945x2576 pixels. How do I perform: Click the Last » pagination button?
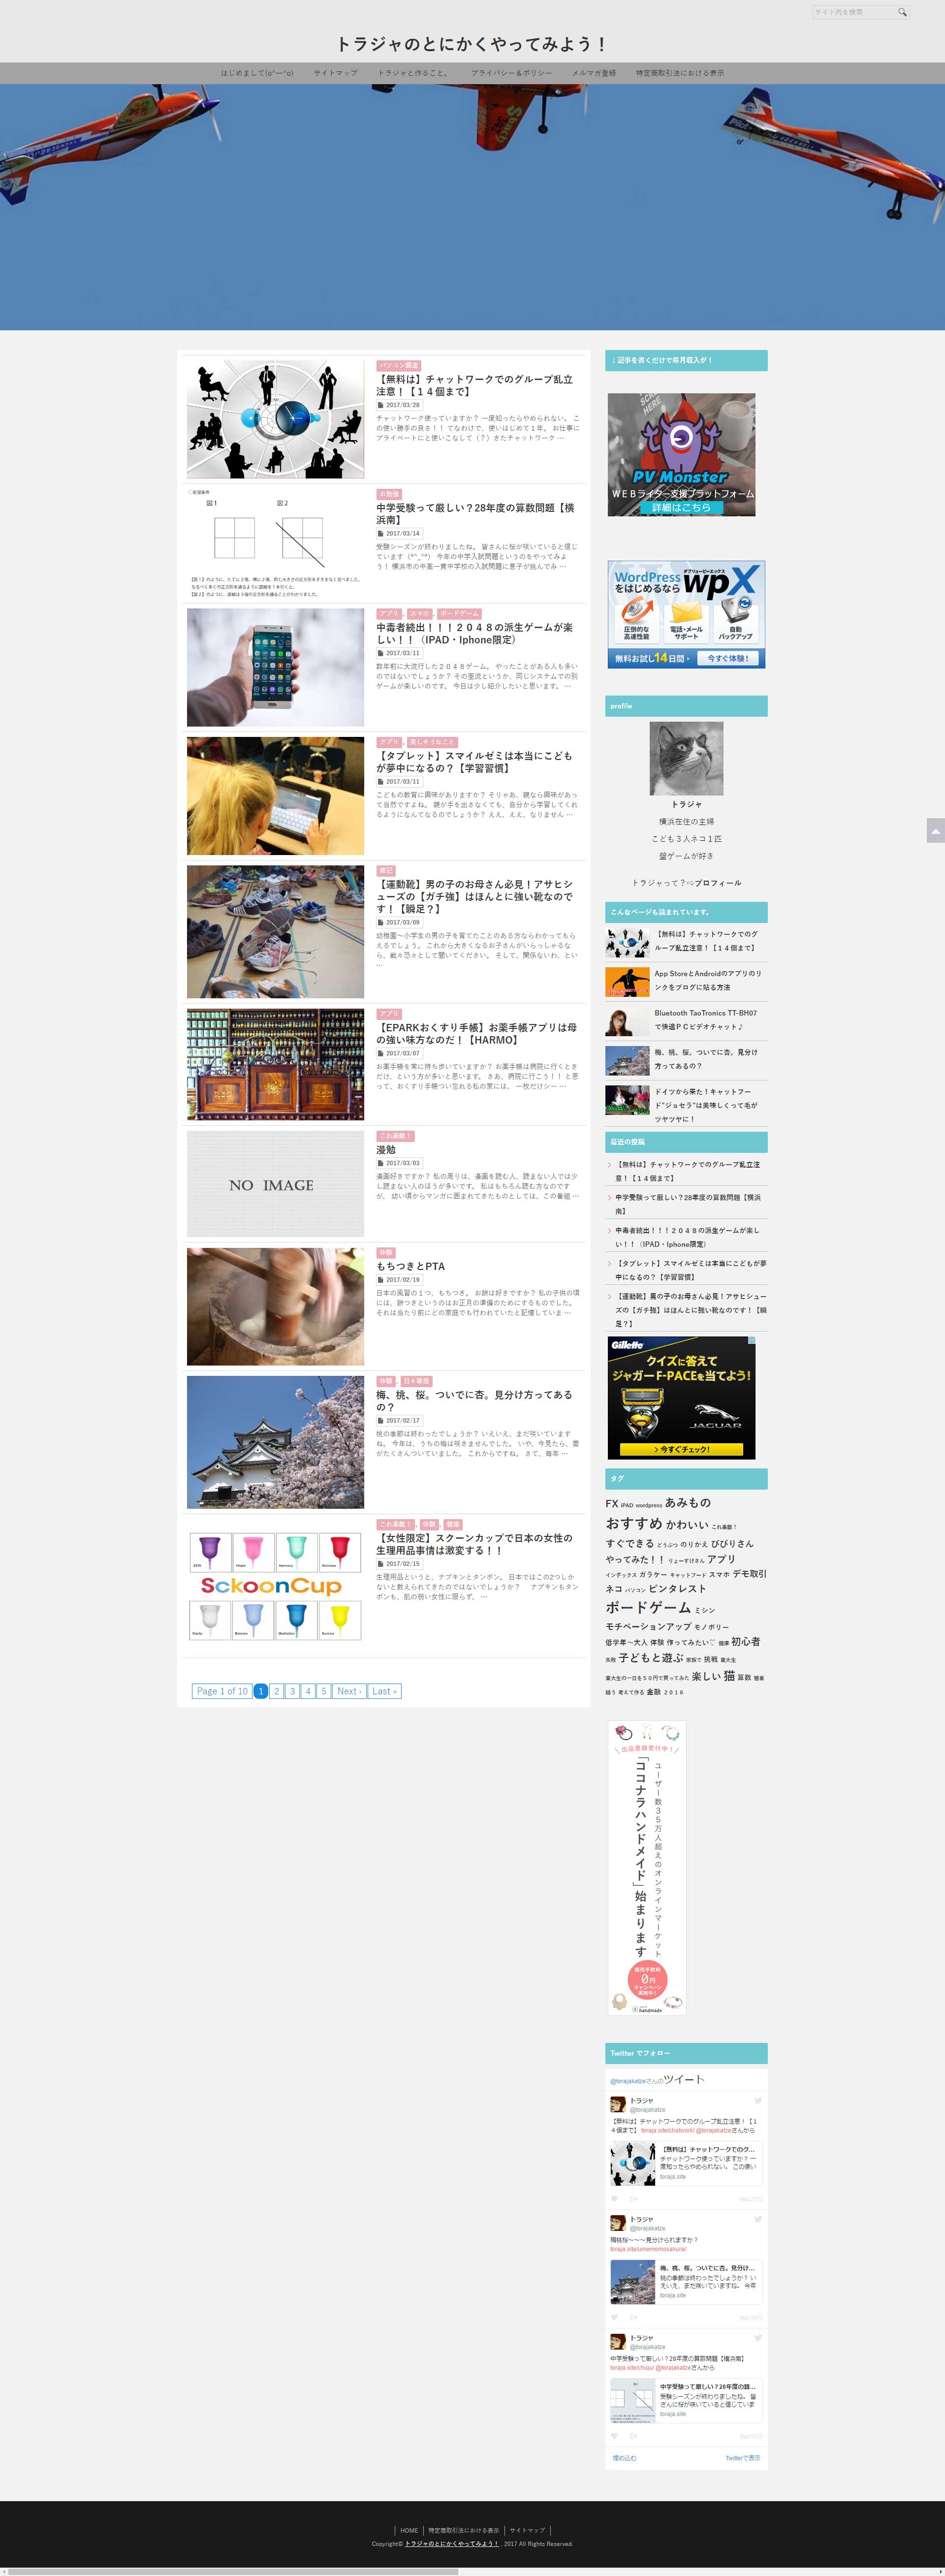pyautogui.click(x=385, y=1691)
